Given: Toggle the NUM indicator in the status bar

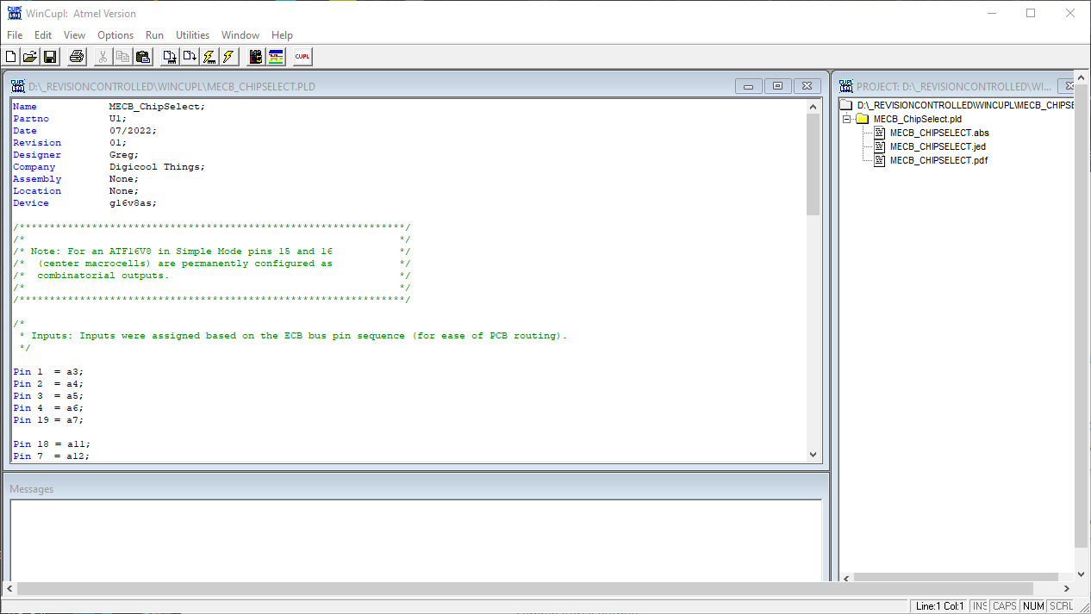Looking at the screenshot, I should (1032, 605).
